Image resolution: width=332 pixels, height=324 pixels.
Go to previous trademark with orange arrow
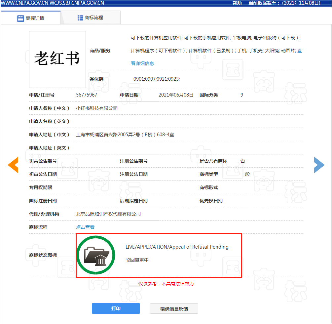point(13,165)
